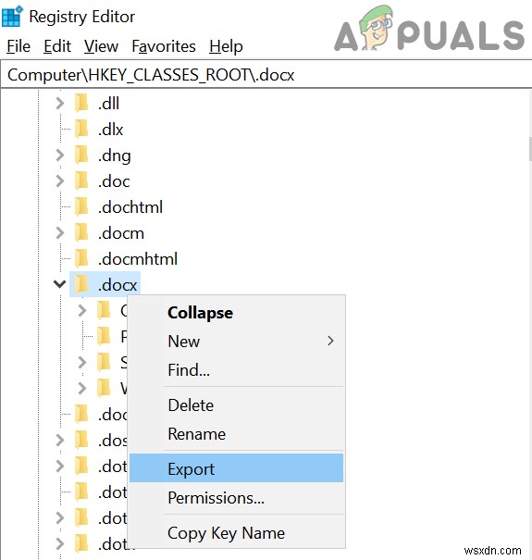The width and height of the screenshot is (532, 560).
Task: Select the .dlx key name
Action: coord(110,130)
